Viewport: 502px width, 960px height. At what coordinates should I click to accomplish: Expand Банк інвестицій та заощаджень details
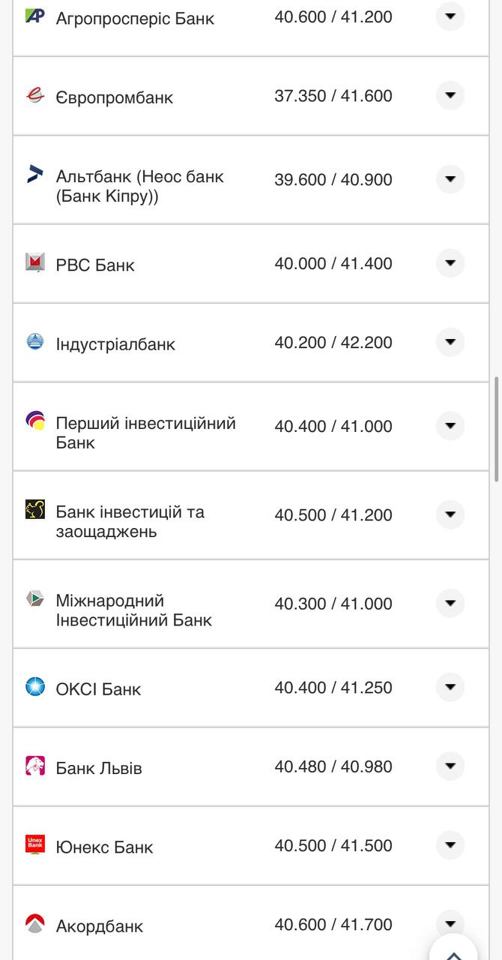(450, 515)
